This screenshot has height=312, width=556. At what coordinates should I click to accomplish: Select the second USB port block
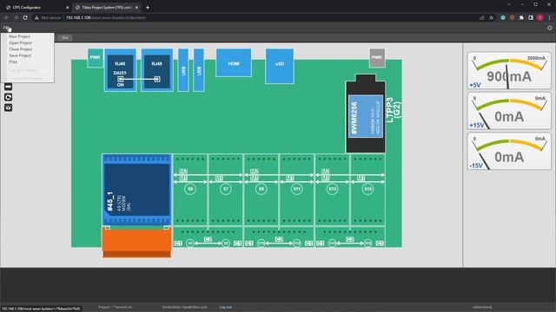coord(199,70)
